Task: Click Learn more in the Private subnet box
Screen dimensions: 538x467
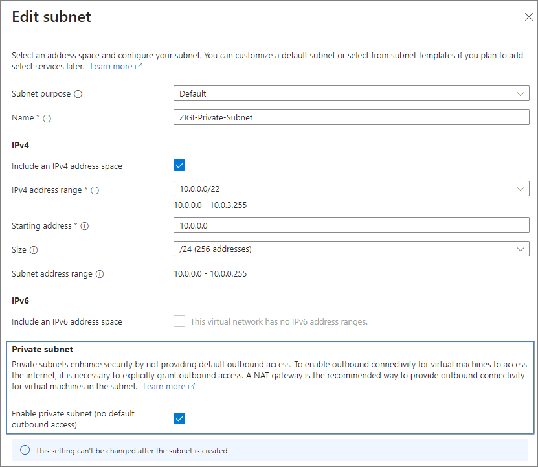Action: click(164, 386)
